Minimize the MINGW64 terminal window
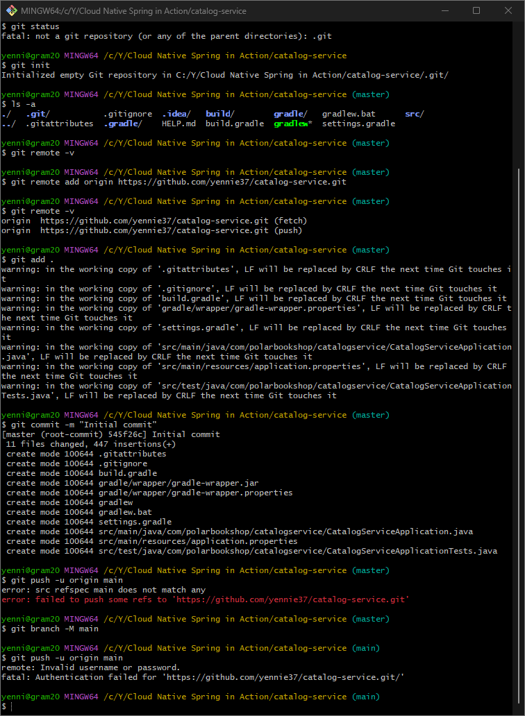 445,10
